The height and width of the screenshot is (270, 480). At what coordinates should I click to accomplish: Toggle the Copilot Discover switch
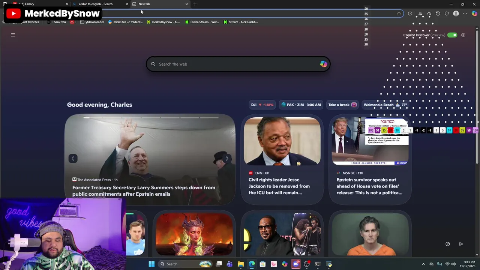pyautogui.click(x=452, y=35)
